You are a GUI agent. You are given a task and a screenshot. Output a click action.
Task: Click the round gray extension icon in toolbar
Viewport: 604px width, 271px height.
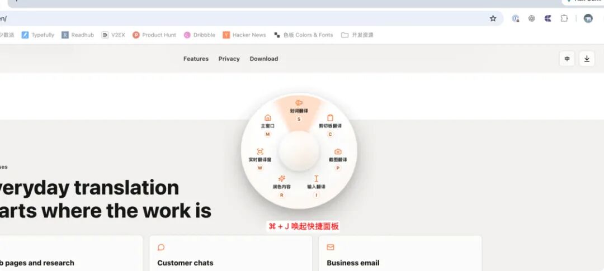532,18
